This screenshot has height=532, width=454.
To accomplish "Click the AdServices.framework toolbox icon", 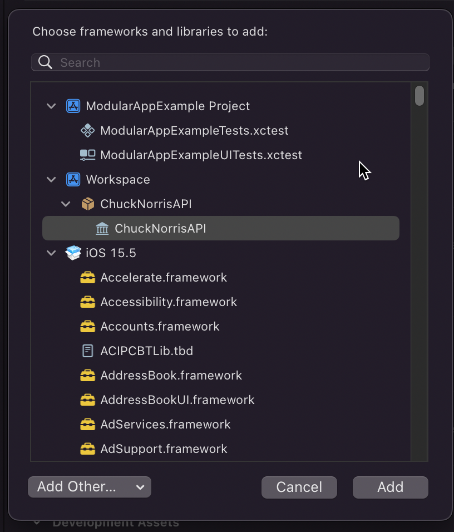I will pos(87,425).
